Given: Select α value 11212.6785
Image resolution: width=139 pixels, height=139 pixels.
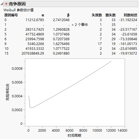Looking at the screenshot, I should tap(35, 20).
